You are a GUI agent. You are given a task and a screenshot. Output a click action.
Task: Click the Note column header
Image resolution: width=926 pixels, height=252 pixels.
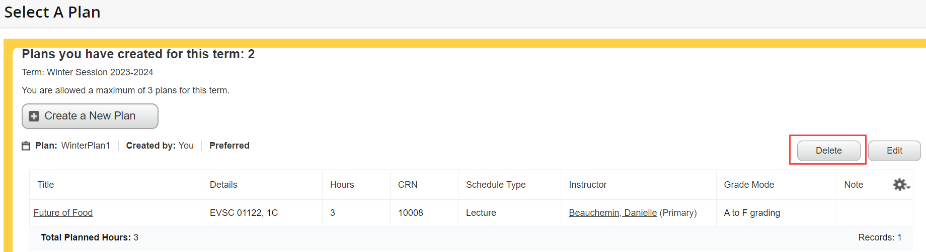854,185
